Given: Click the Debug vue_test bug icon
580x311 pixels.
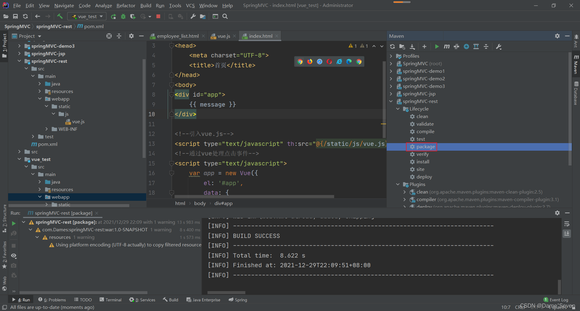Looking at the screenshot, I should (123, 17).
